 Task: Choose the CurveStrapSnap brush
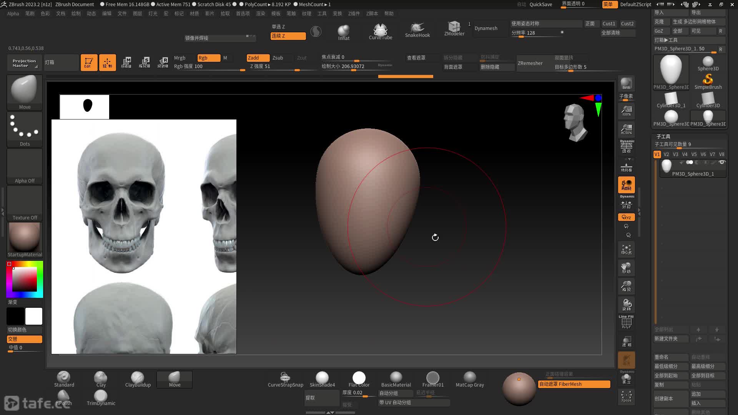[x=285, y=379]
